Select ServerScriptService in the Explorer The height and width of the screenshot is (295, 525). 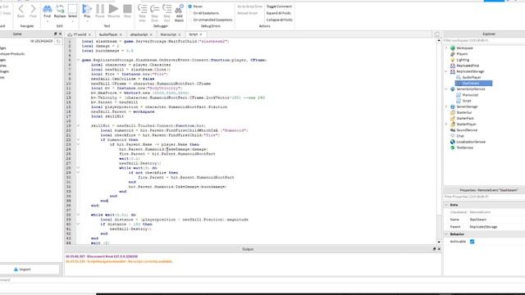point(470,89)
